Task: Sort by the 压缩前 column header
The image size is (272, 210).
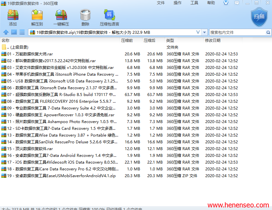Action: [x=127, y=40]
